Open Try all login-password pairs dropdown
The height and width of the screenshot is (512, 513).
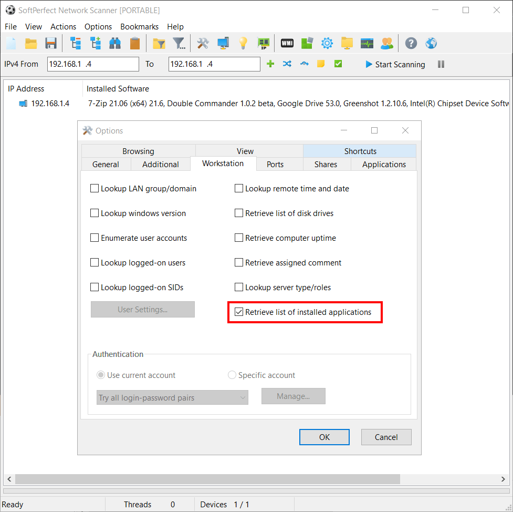(x=172, y=398)
